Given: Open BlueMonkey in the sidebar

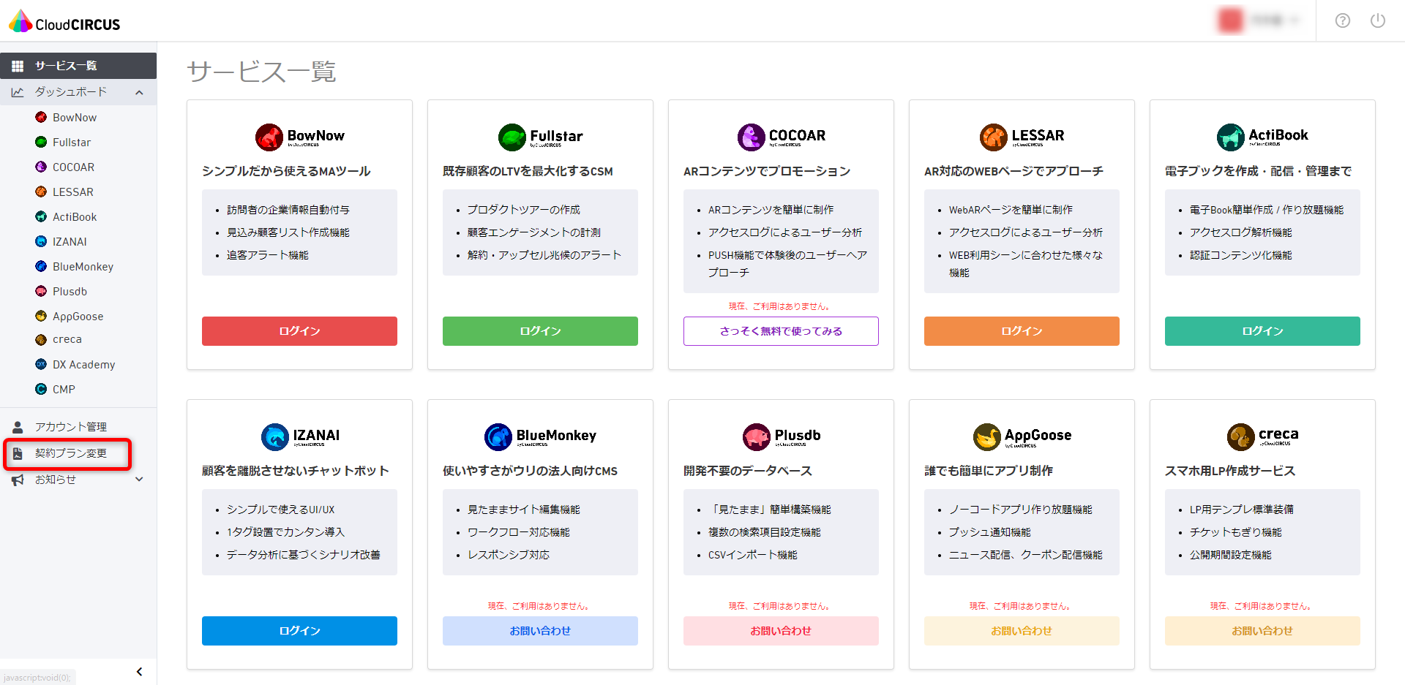Looking at the screenshot, I should pos(83,266).
